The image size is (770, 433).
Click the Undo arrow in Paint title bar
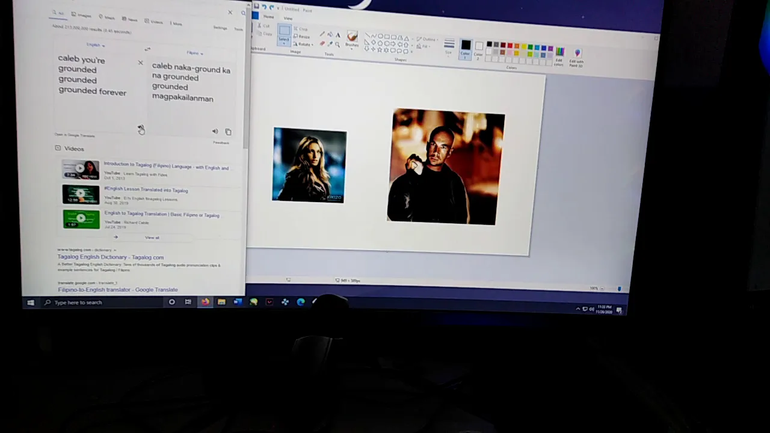tap(264, 7)
